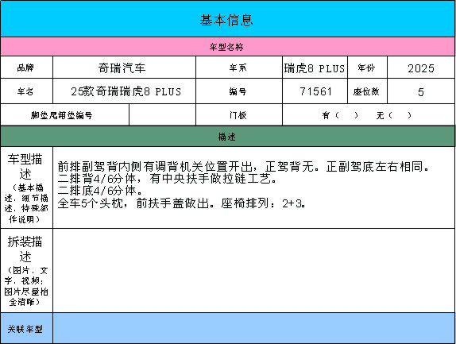Select the seat count value 5
The height and width of the screenshot is (344, 456).
(421, 91)
